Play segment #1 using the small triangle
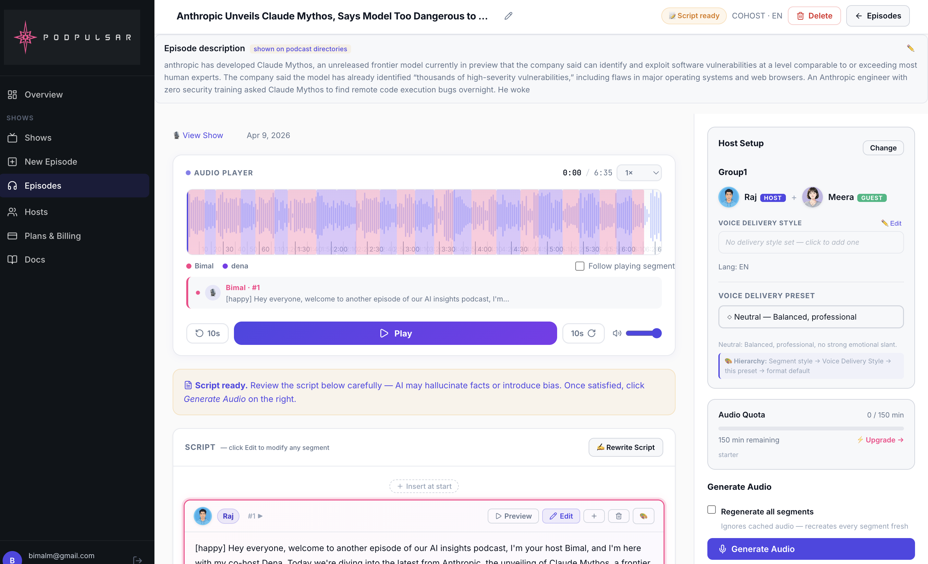This screenshot has height=564, width=928. tap(260, 516)
